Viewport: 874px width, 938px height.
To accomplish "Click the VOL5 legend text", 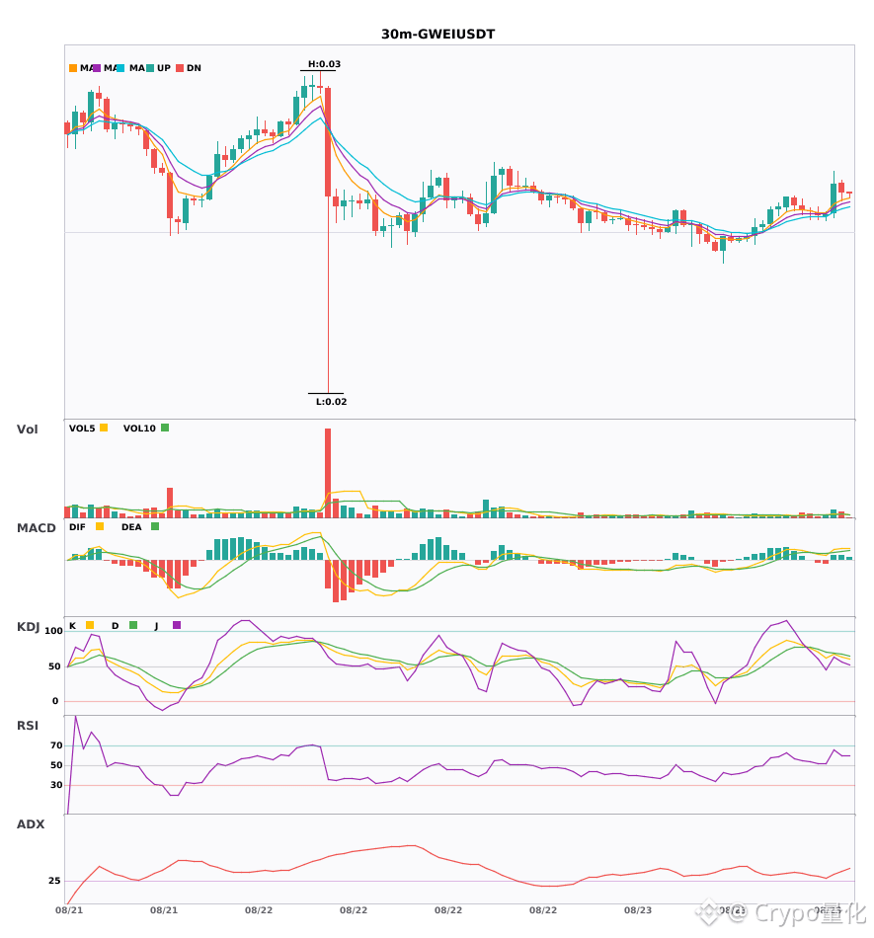I will click(x=82, y=429).
